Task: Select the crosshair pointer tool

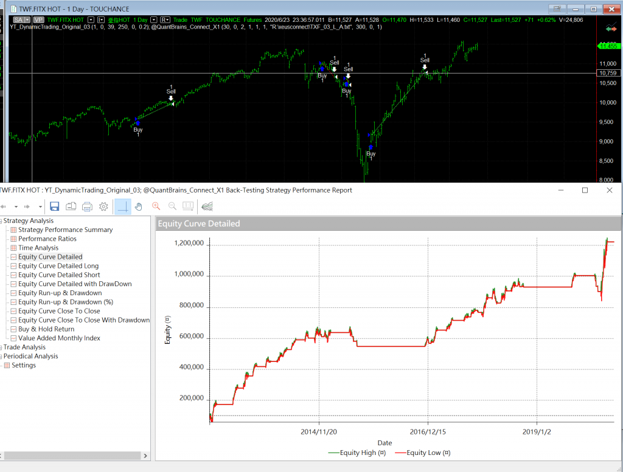Action: click(123, 207)
